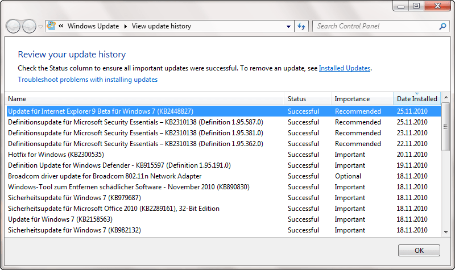Click the Refresh button beside the address bar
Viewport: 455px width, 270px height.
301,26
